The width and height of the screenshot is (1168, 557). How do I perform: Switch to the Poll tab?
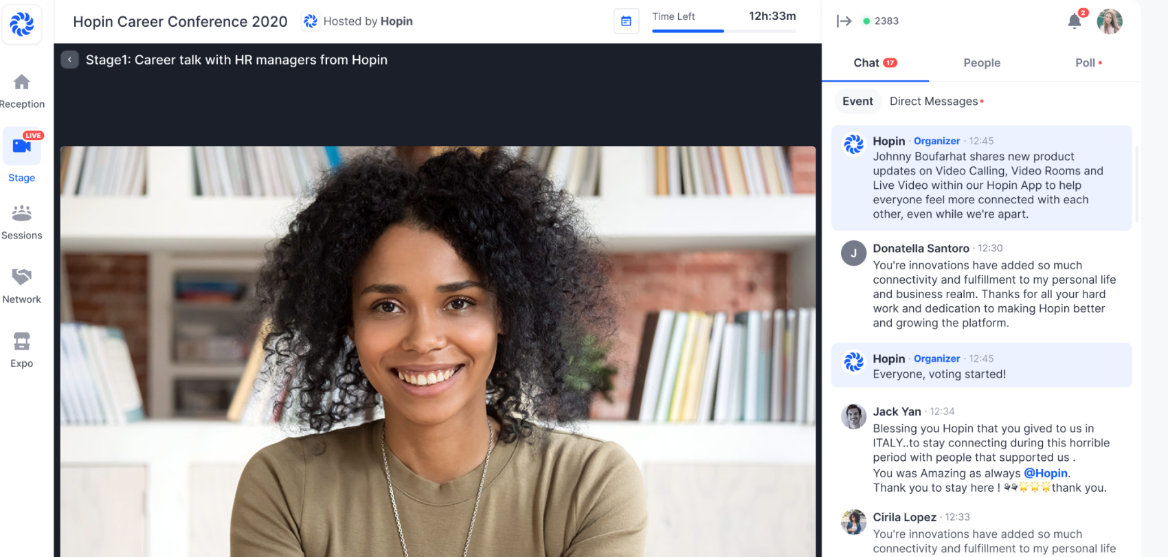coord(1088,63)
